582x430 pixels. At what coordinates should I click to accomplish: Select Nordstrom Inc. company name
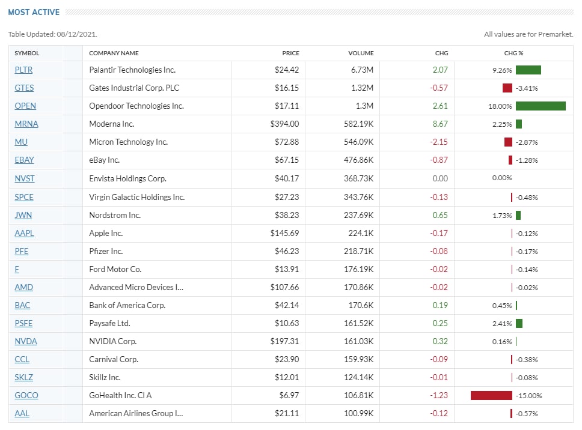click(115, 215)
